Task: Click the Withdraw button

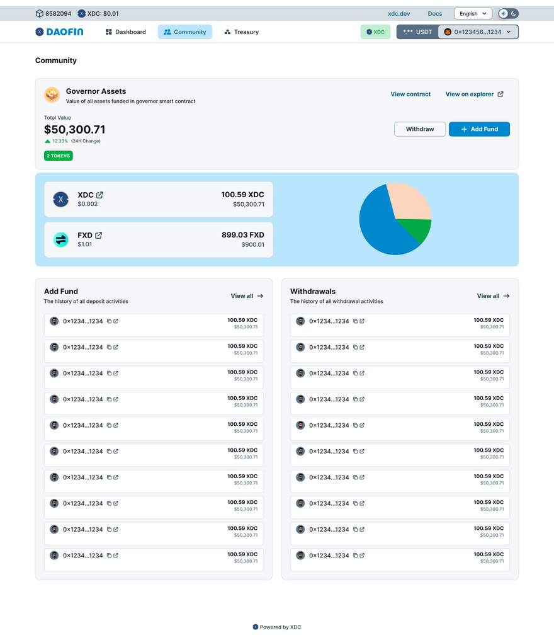Action: 419,129
